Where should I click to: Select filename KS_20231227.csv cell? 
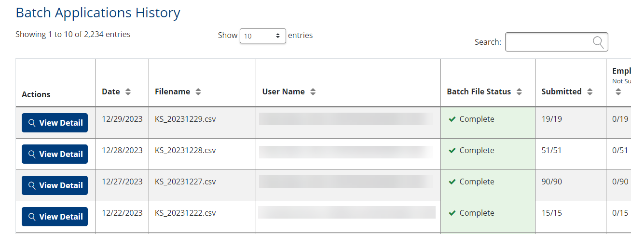click(x=185, y=182)
